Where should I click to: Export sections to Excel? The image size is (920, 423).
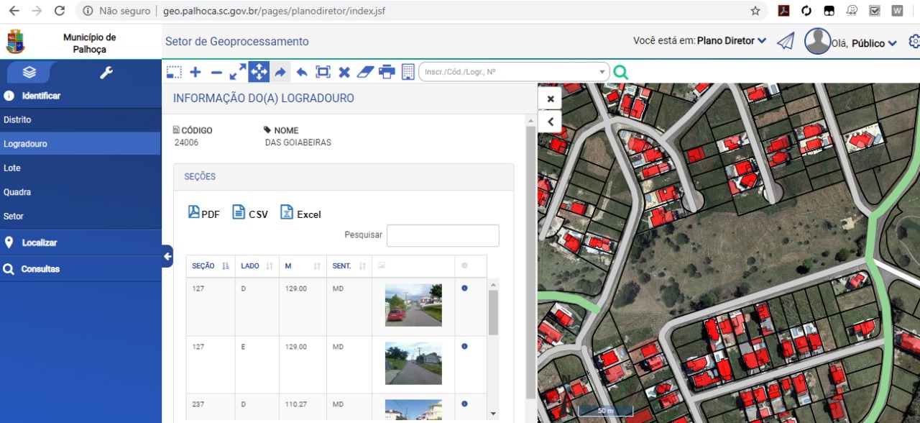pyautogui.click(x=300, y=213)
